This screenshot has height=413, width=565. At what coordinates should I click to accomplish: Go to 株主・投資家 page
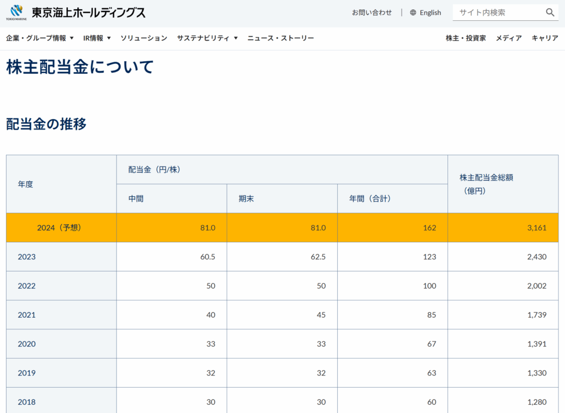coord(466,38)
